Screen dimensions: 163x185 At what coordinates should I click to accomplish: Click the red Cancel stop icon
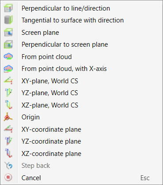(x=8, y=178)
